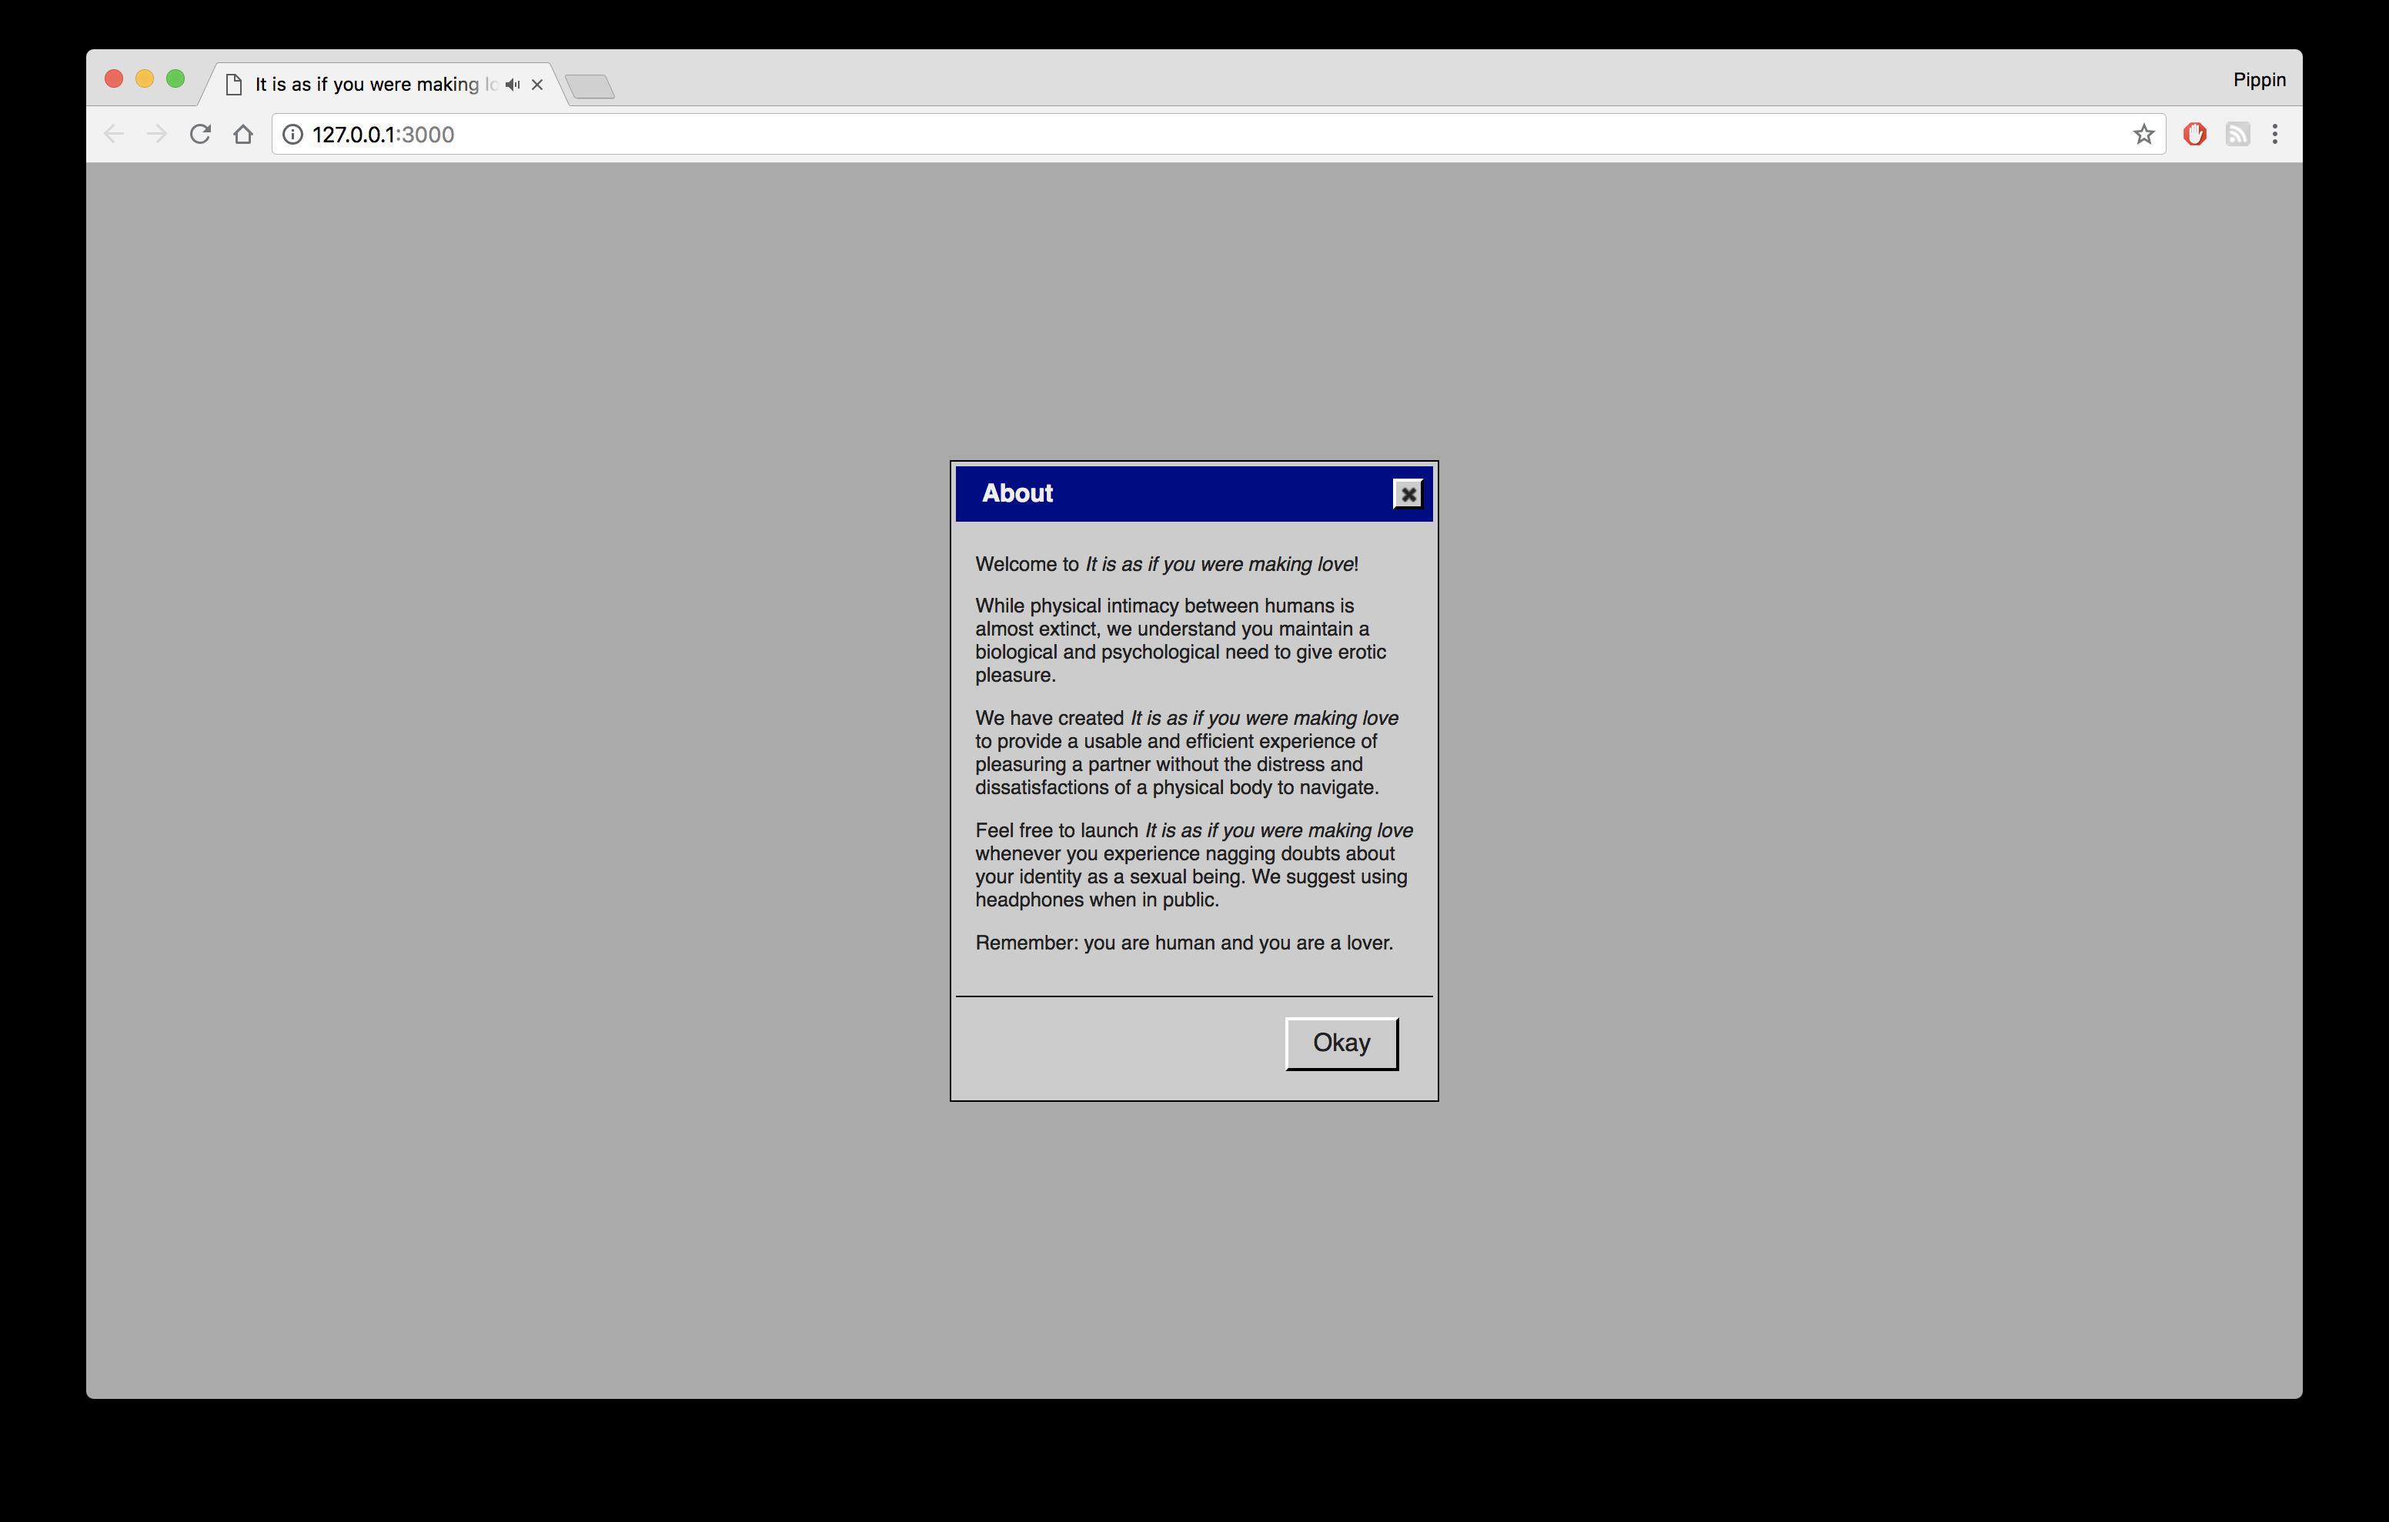Screen dimensions: 2389x1522
Task: Minimize the browser with yellow button
Action: tap(145, 79)
